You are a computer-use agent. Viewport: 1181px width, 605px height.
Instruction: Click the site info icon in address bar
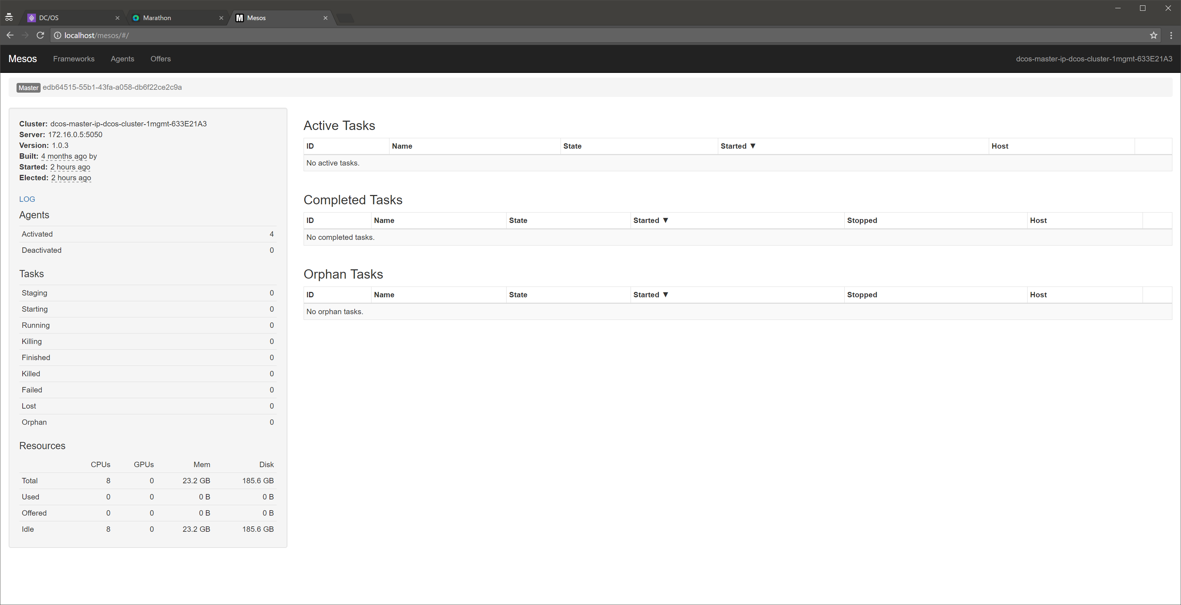pos(57,35)
